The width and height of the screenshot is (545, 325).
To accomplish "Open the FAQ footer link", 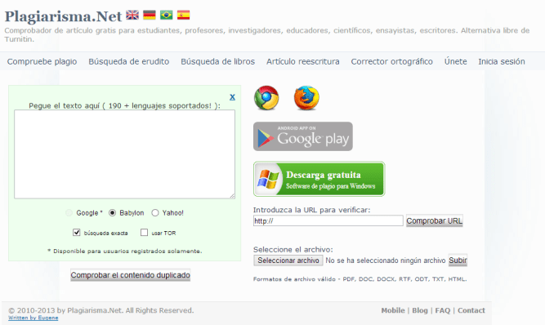I will click(443, 310).
